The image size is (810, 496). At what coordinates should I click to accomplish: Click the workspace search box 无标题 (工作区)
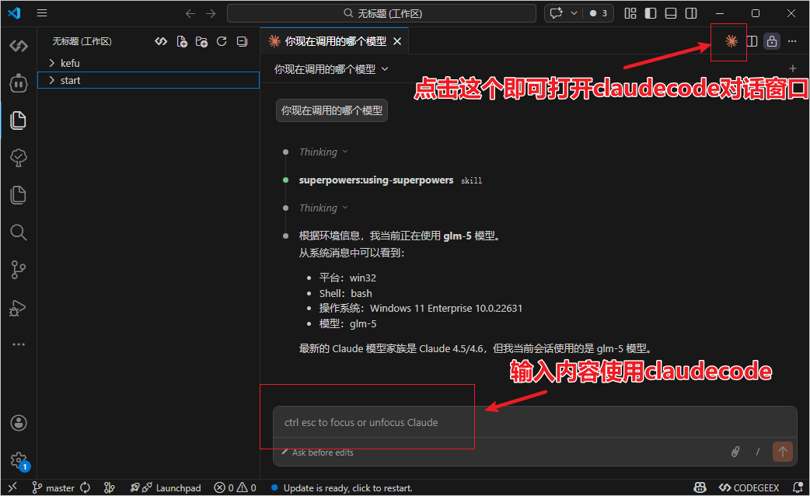pos(381,13)
